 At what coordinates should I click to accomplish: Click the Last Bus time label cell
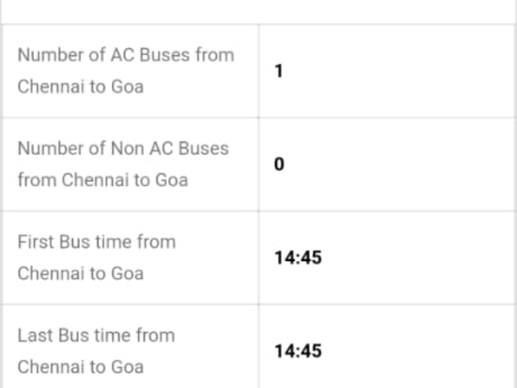point(129,350)
